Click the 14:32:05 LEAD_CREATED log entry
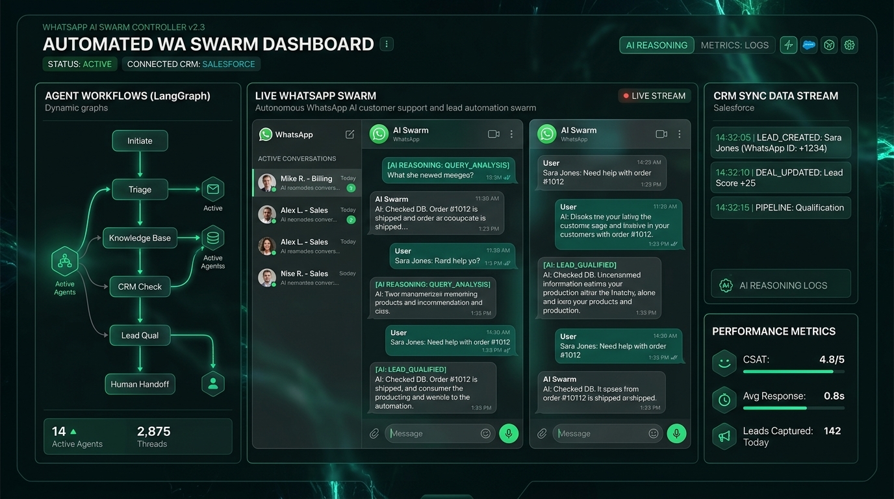 [x=780, y=142]
